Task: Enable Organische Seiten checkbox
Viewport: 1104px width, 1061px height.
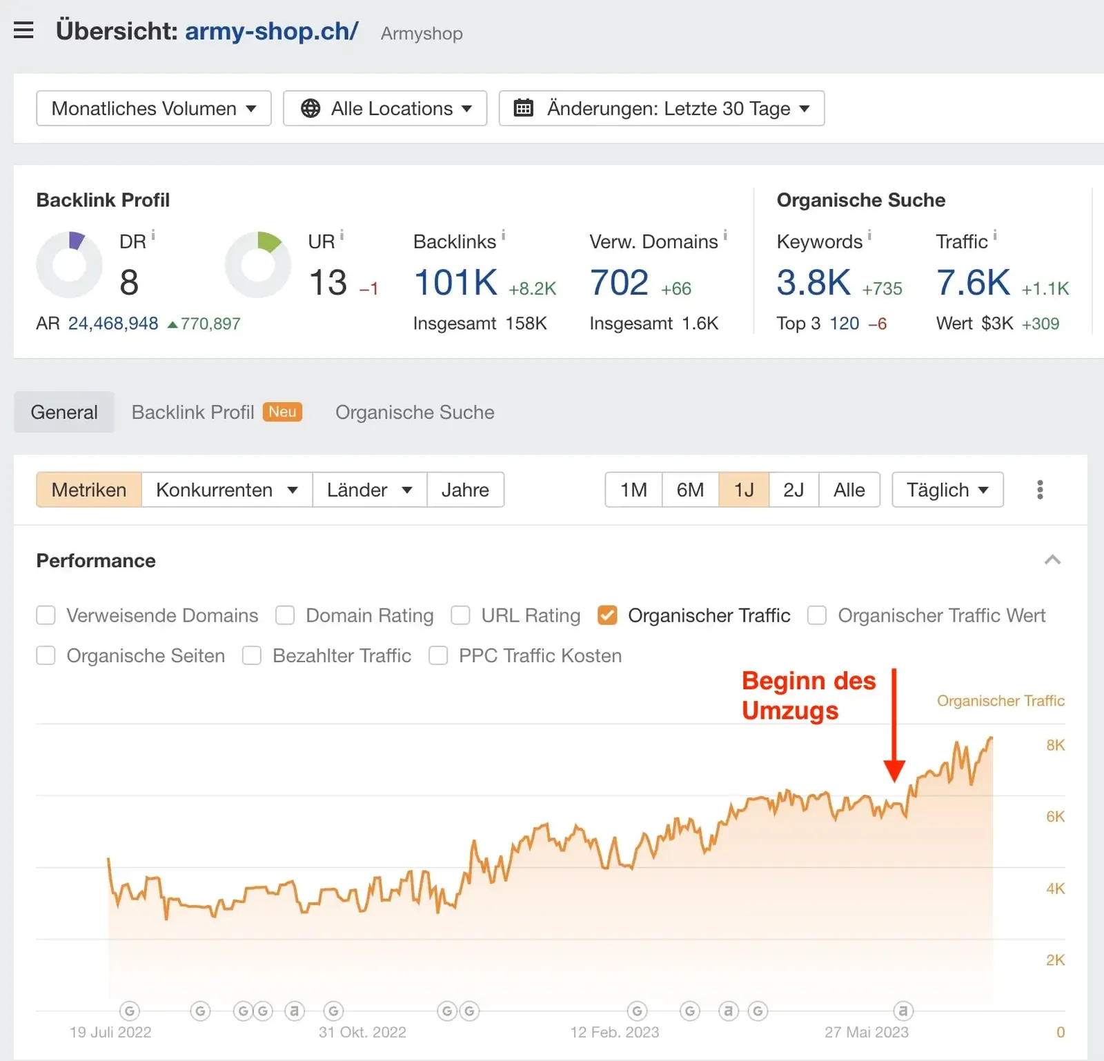Action: tap(46, 655)
